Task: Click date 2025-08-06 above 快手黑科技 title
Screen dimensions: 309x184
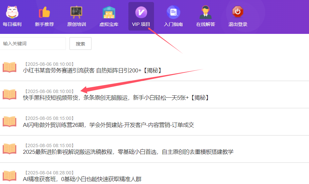Action: (x=49, y=91)
